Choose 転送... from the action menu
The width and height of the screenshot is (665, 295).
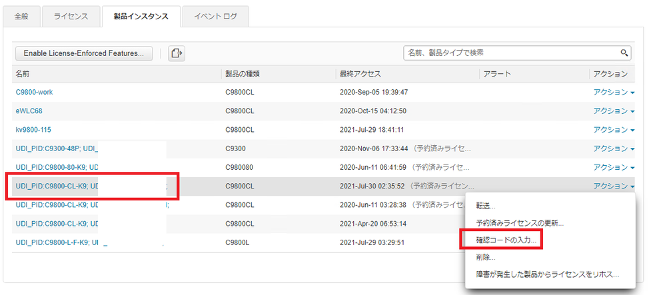pos(486,206)
